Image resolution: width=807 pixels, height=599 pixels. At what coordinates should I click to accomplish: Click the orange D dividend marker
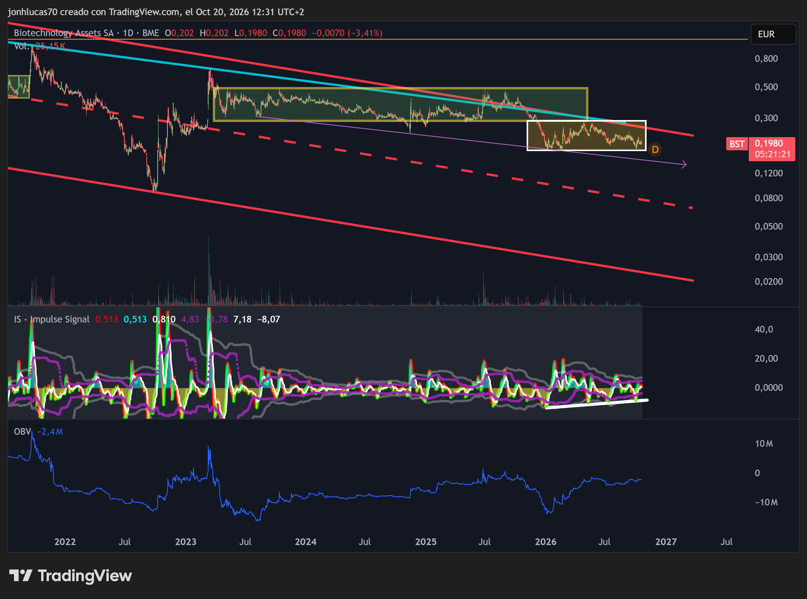655,150
